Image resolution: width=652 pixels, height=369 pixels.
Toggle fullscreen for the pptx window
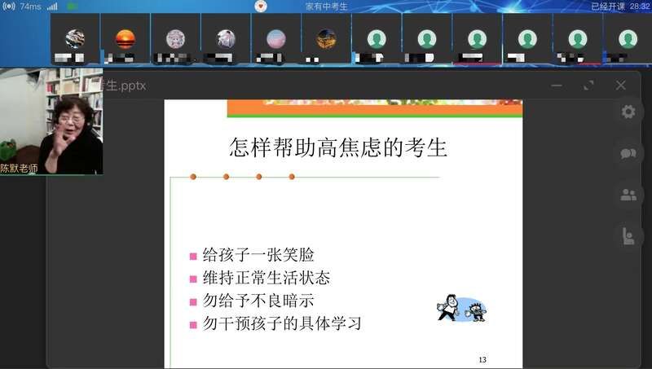588,86
